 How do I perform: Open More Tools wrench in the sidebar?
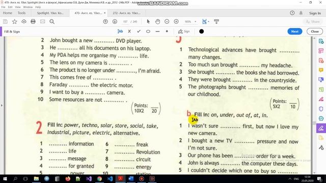(x=321, y=147)
